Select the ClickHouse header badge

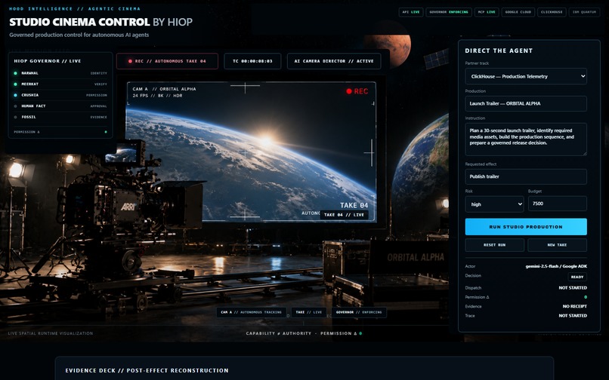pos(552,12)
